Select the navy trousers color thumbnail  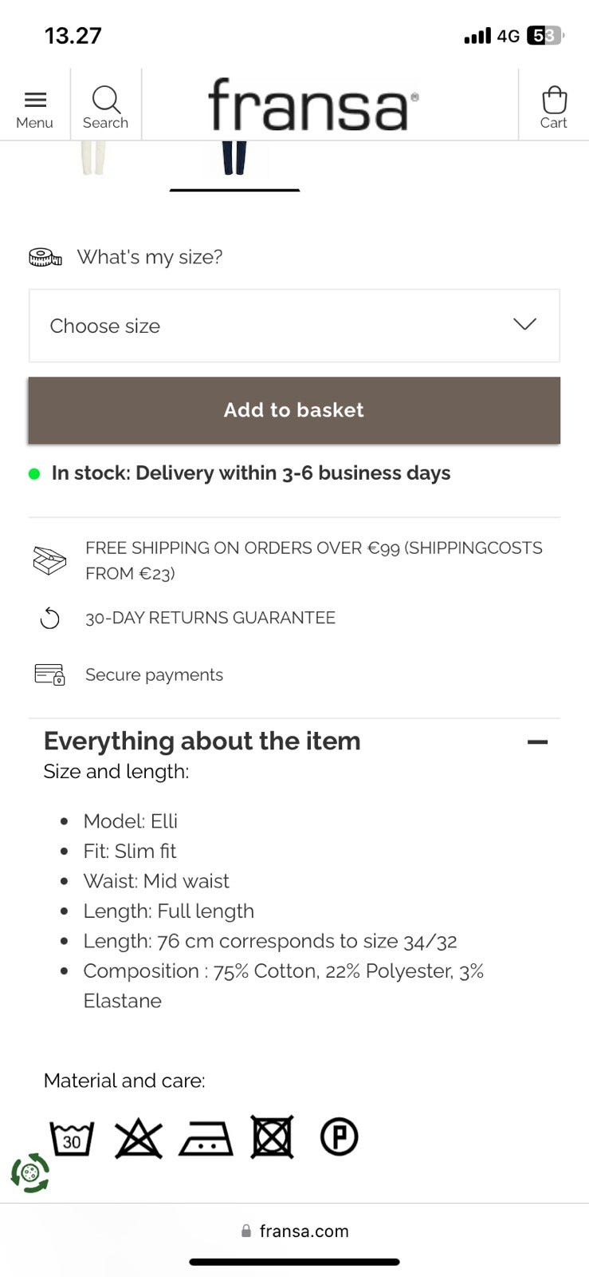pos(234,158)
